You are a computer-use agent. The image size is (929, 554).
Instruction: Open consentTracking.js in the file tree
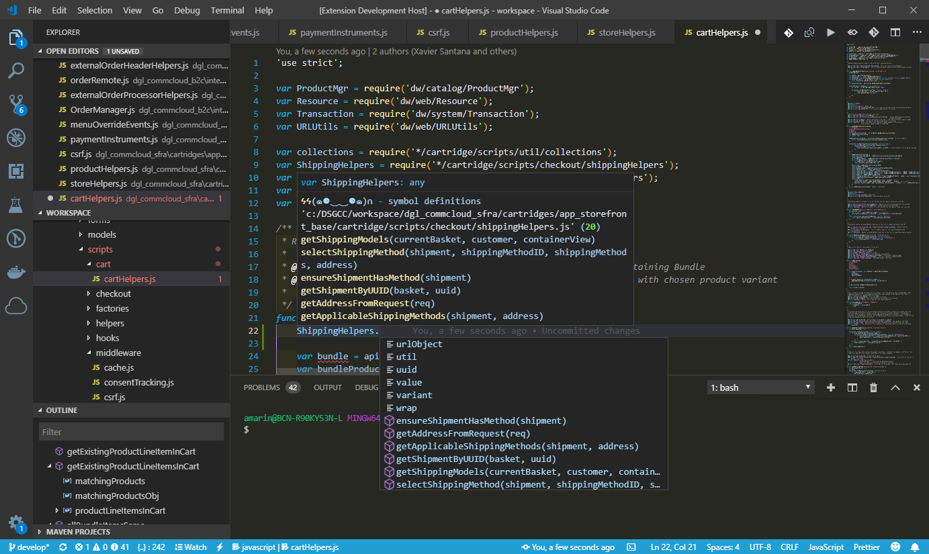point(138,382)
